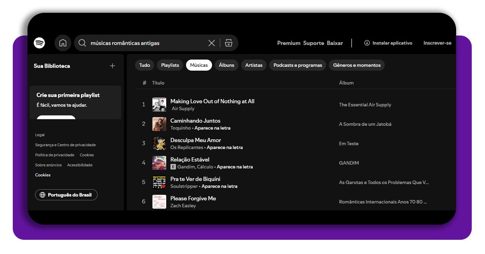Viewport: 485px width, 254px height.
Task: Open artist Os Replicantes
Action: click(187, 147)
